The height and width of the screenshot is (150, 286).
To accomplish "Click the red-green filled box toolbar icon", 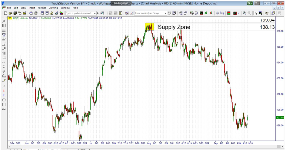I will (x=228, y=13).
